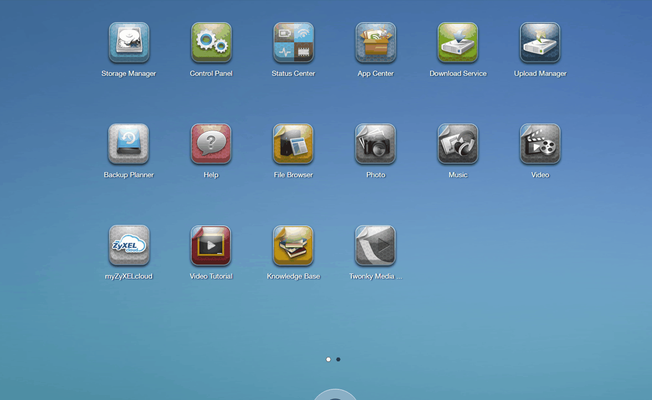The height and width of the screenshot is (400, 652).
Task: Select the "Status Center" label text
Action: tap(294, 74)
